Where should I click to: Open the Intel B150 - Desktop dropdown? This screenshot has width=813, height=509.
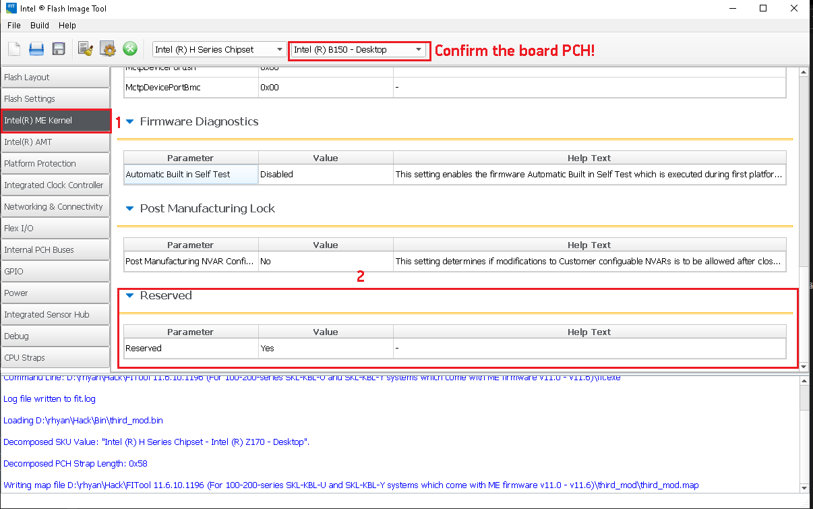[358, 49]
